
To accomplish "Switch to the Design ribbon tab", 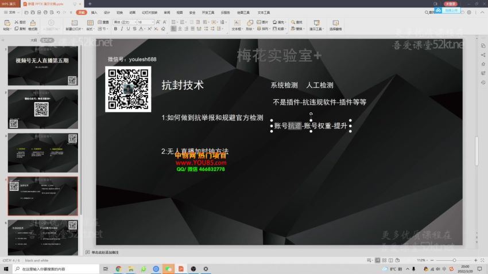I will tap(107, 13).
